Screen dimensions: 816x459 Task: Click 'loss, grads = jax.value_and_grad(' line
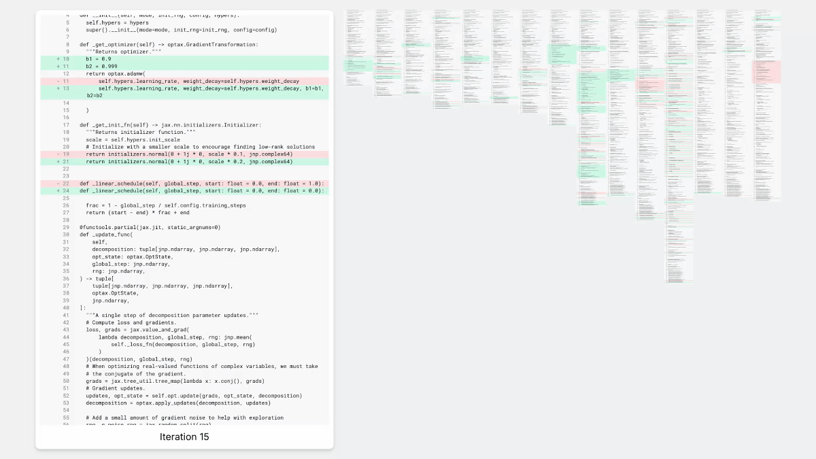click(x=137, y=330)
